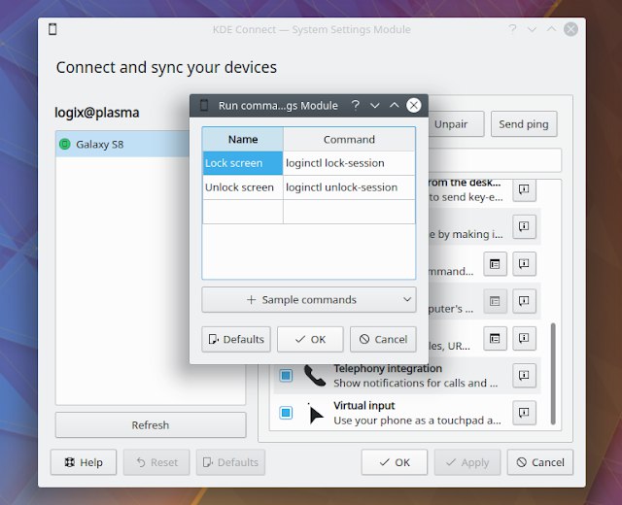Open info for plugin ending 'to send key-e...'
This screenshot has height=505, width=622.
click(524, 190)
